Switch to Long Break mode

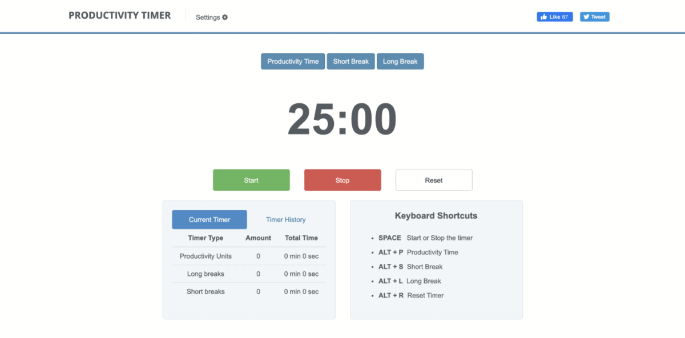click(x=400, y=61)
